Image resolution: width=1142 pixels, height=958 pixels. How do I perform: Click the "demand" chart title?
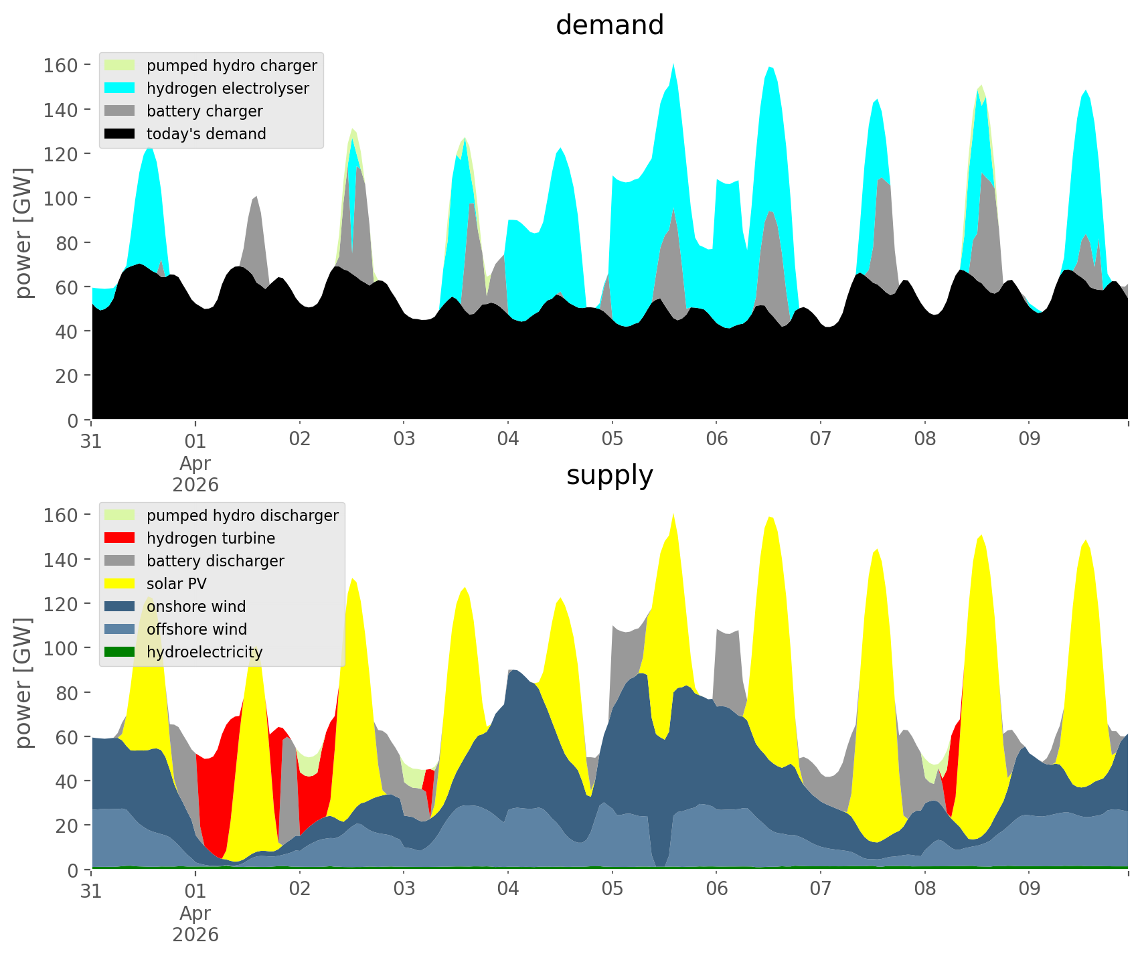(x=609, y=25)
